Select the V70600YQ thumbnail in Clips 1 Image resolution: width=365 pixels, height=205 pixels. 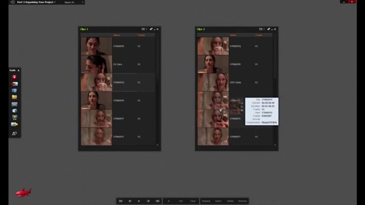pos(96,82)
